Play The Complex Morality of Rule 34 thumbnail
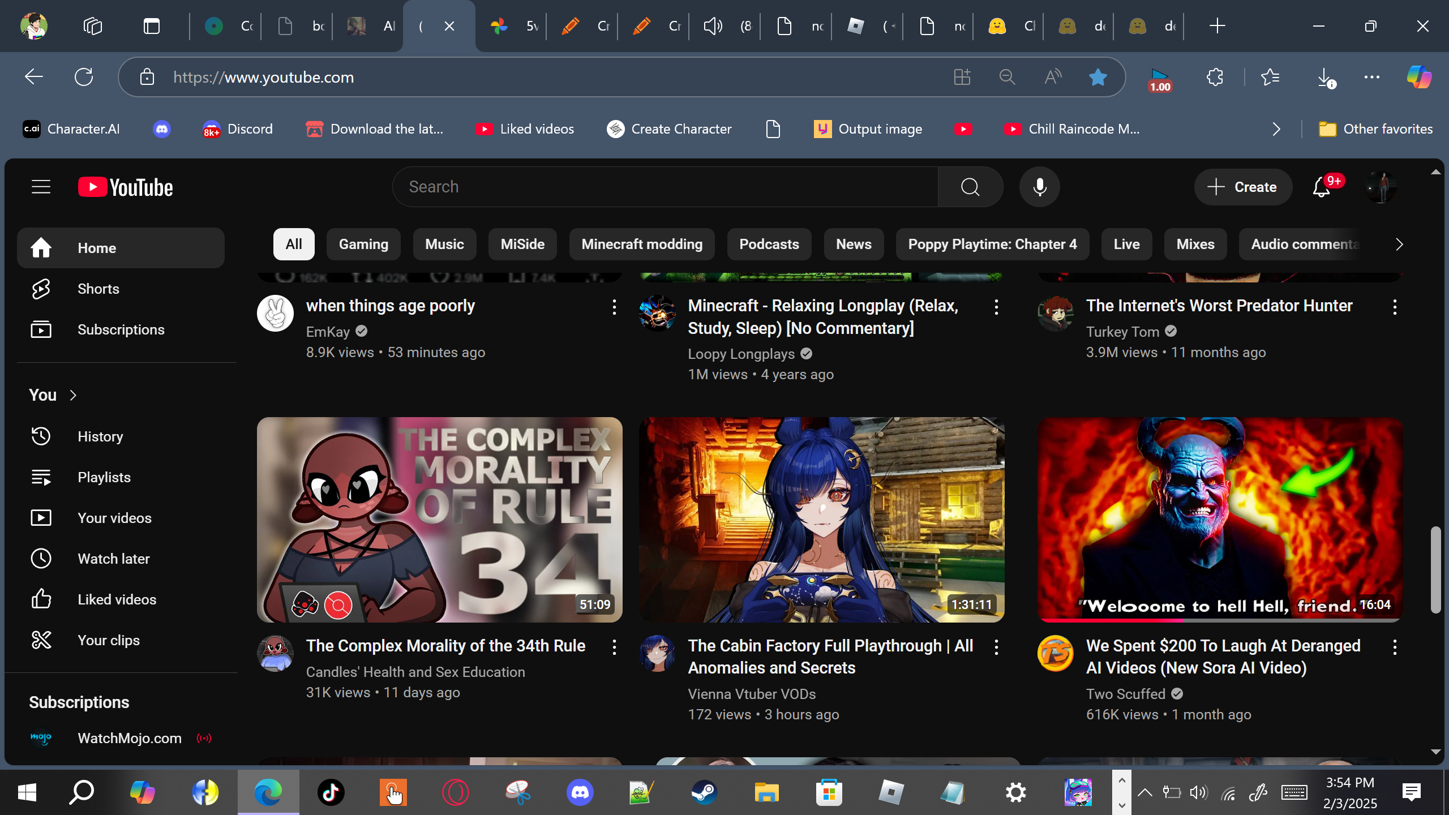 coord(439,520)
